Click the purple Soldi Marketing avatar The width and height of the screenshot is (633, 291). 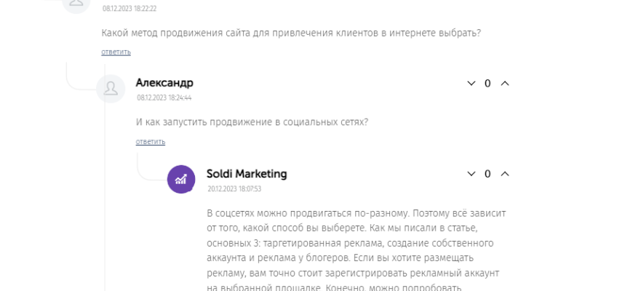pos(181,180)
